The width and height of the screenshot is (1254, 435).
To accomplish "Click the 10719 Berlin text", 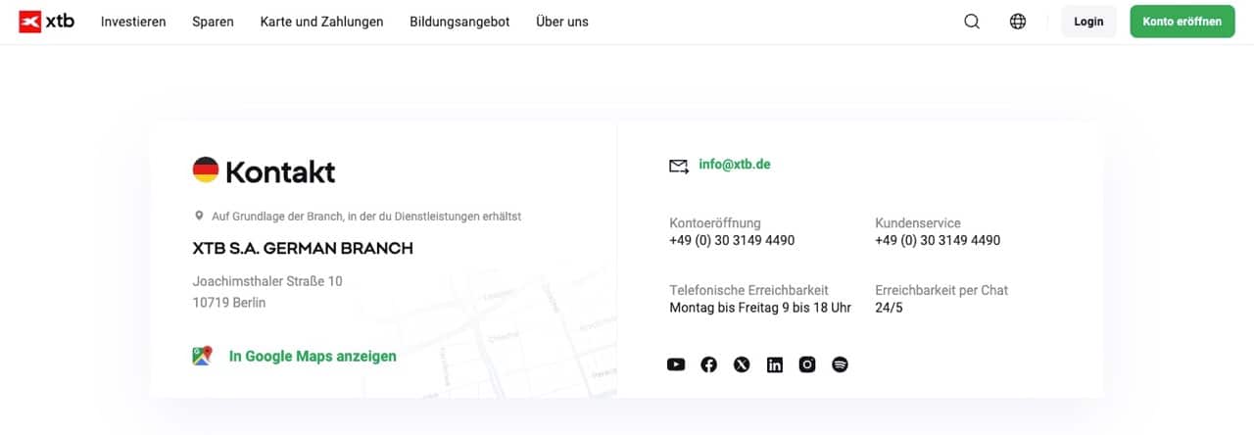I will [229, 303].
